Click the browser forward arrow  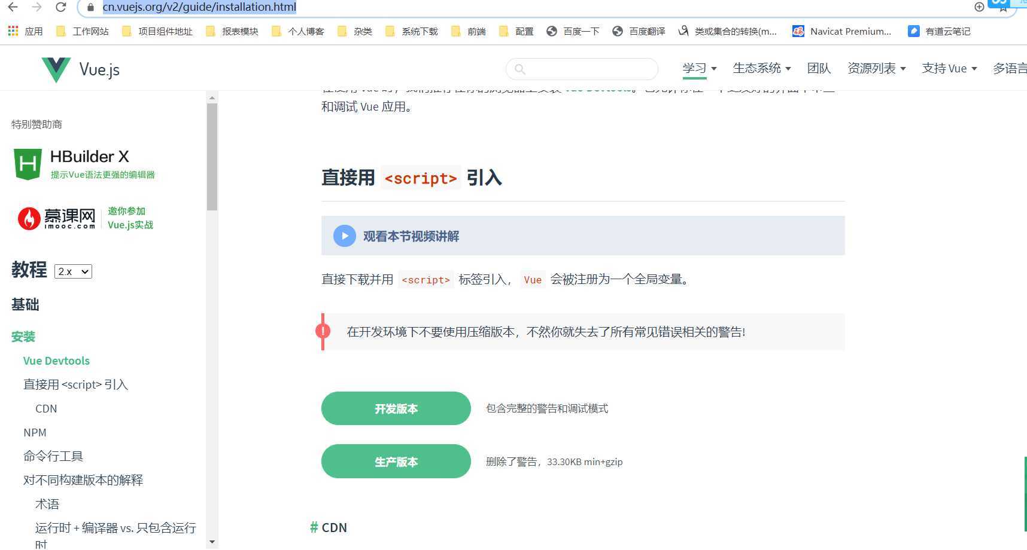tap(37, 7)
